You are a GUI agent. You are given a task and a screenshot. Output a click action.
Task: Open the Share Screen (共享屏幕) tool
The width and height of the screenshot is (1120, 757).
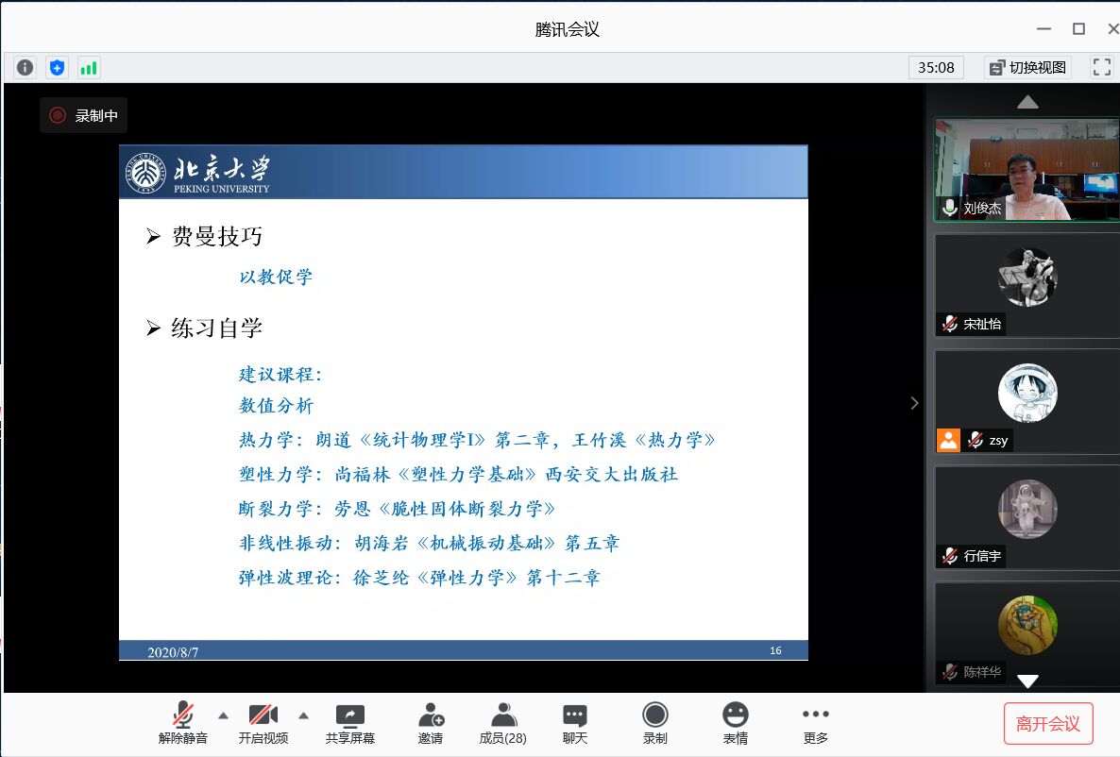(x=350, y=724)
